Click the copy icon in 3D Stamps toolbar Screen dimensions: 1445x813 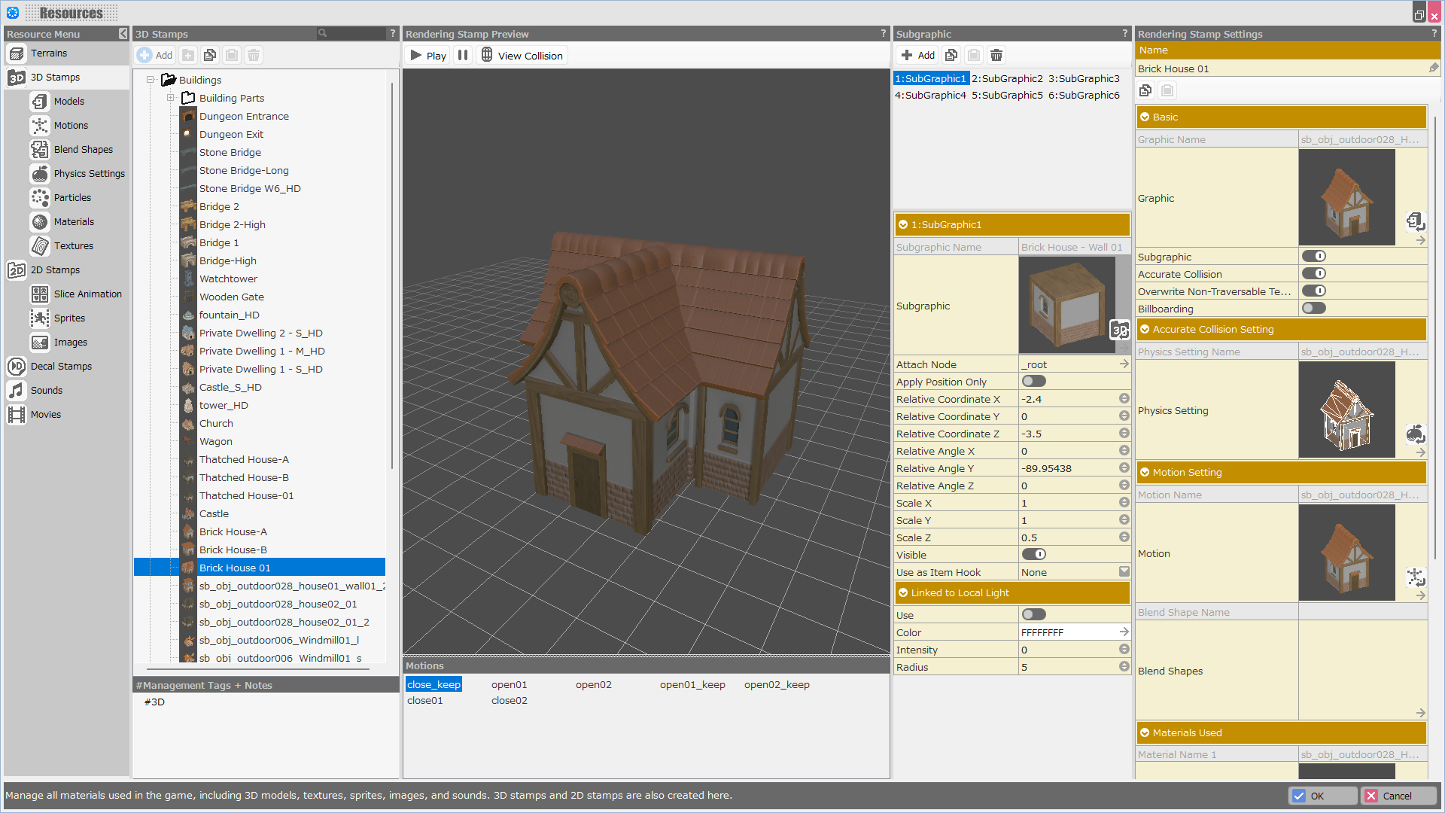coord(210,55)
